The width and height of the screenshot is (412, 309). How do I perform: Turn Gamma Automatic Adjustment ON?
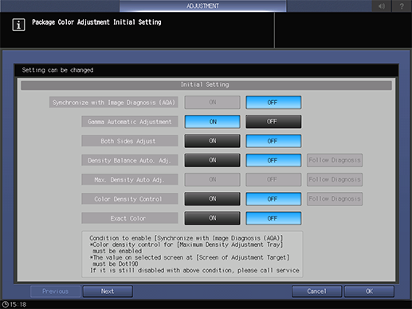tap(212, 122)
